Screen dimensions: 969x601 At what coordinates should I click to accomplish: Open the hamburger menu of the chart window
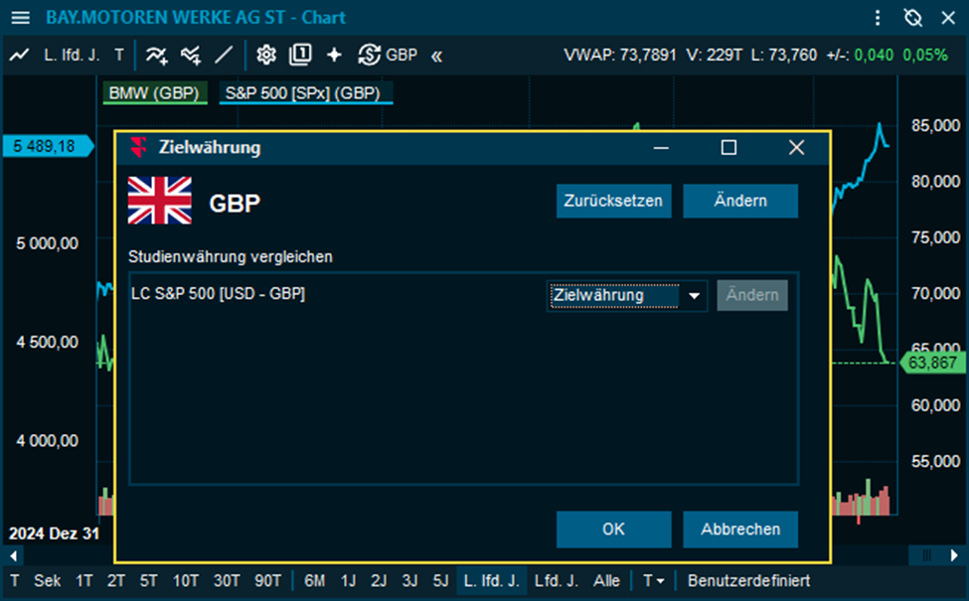pyautogui.click(x=21, y=17)
